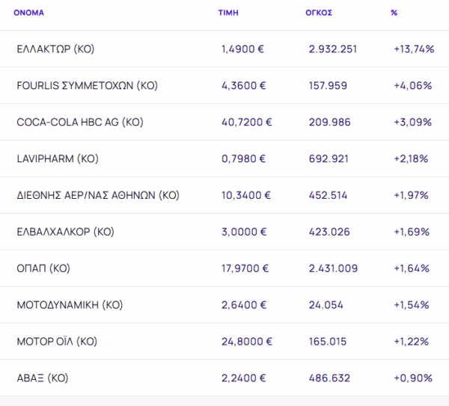Sort by the ΤΙΜΗ column header
The image size is (449, 406).
pos(227,13)
